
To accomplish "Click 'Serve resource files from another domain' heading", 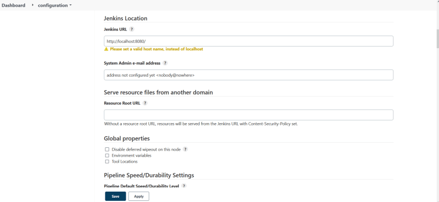I will tap(158, 93).
